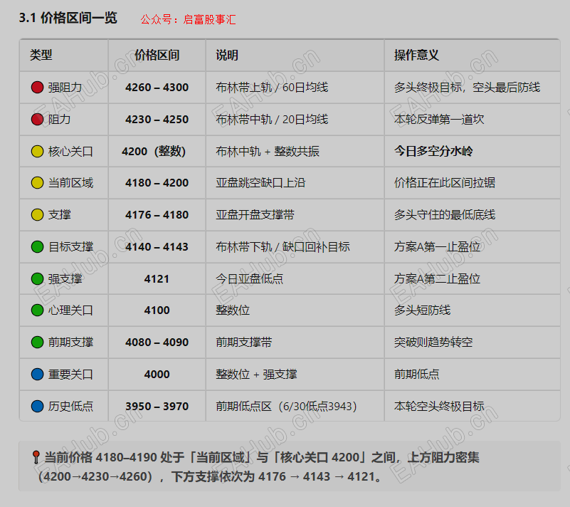Click the 强阻力 type label
The height and width of the screenshot is (507, 570).
(x=65, y=88)
